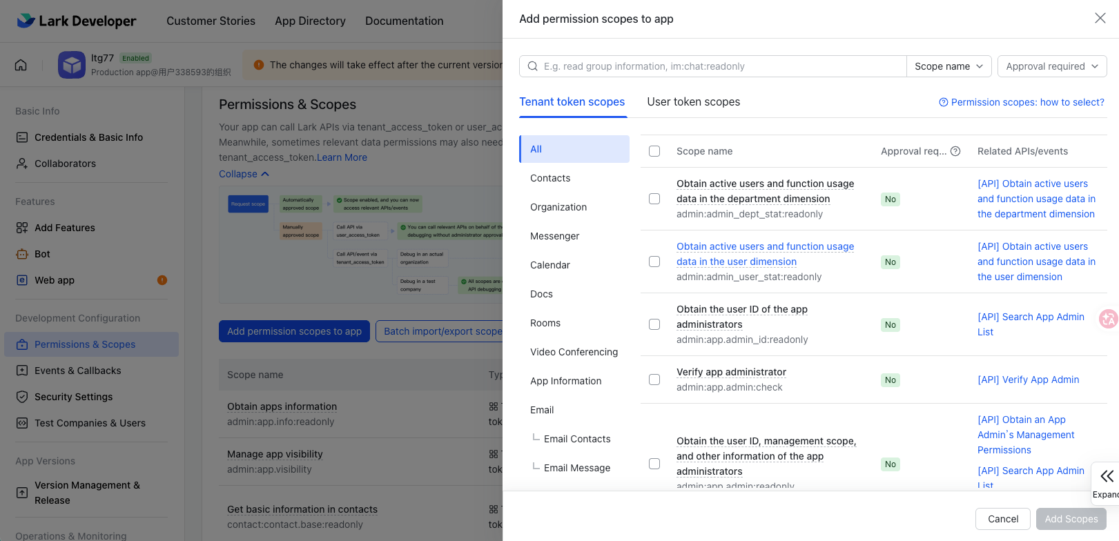The width and height of the screenshot is (1119, 541).
Task: Click the Security Settings shield icon
Action: (22, 397)
